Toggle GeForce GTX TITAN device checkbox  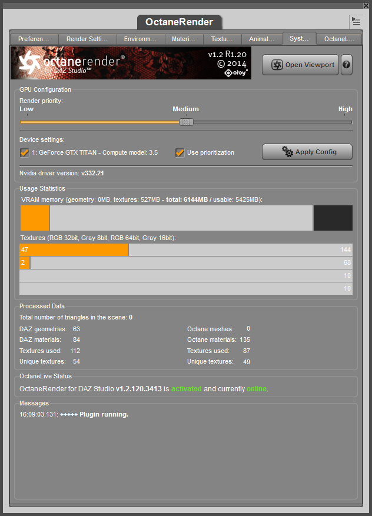click(x=24, y=153)
